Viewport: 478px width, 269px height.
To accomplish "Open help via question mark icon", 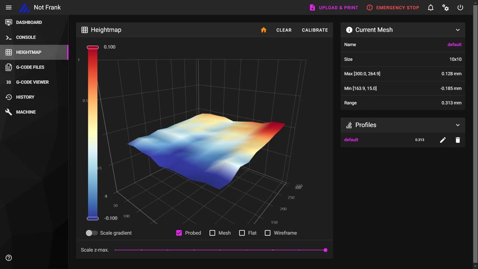I will [x=9, y=258].
